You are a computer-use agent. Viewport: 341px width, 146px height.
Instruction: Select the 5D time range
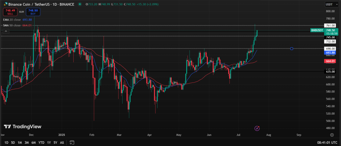13,143
